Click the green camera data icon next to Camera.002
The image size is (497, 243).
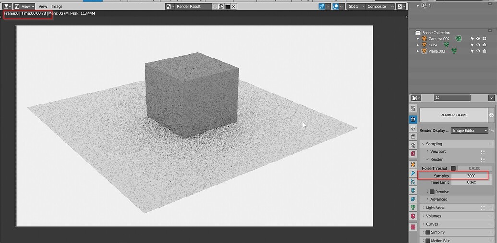click(458, 39)
